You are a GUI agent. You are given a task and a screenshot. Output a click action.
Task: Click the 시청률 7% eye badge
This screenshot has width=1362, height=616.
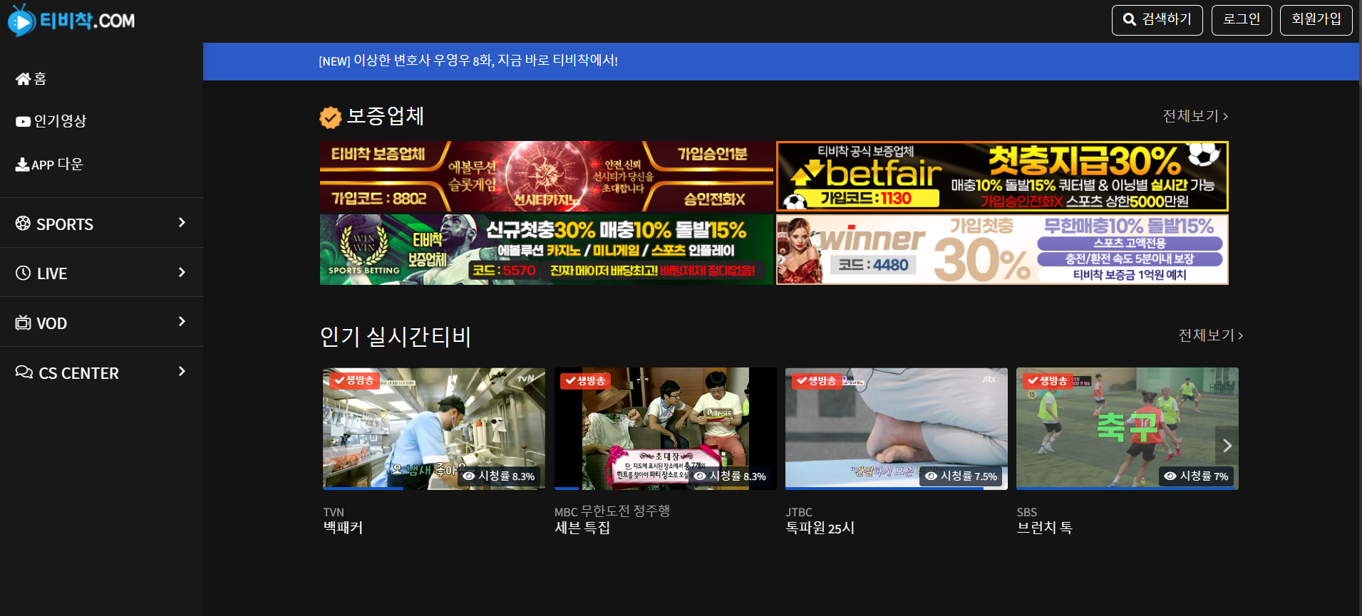[1197, 476]
